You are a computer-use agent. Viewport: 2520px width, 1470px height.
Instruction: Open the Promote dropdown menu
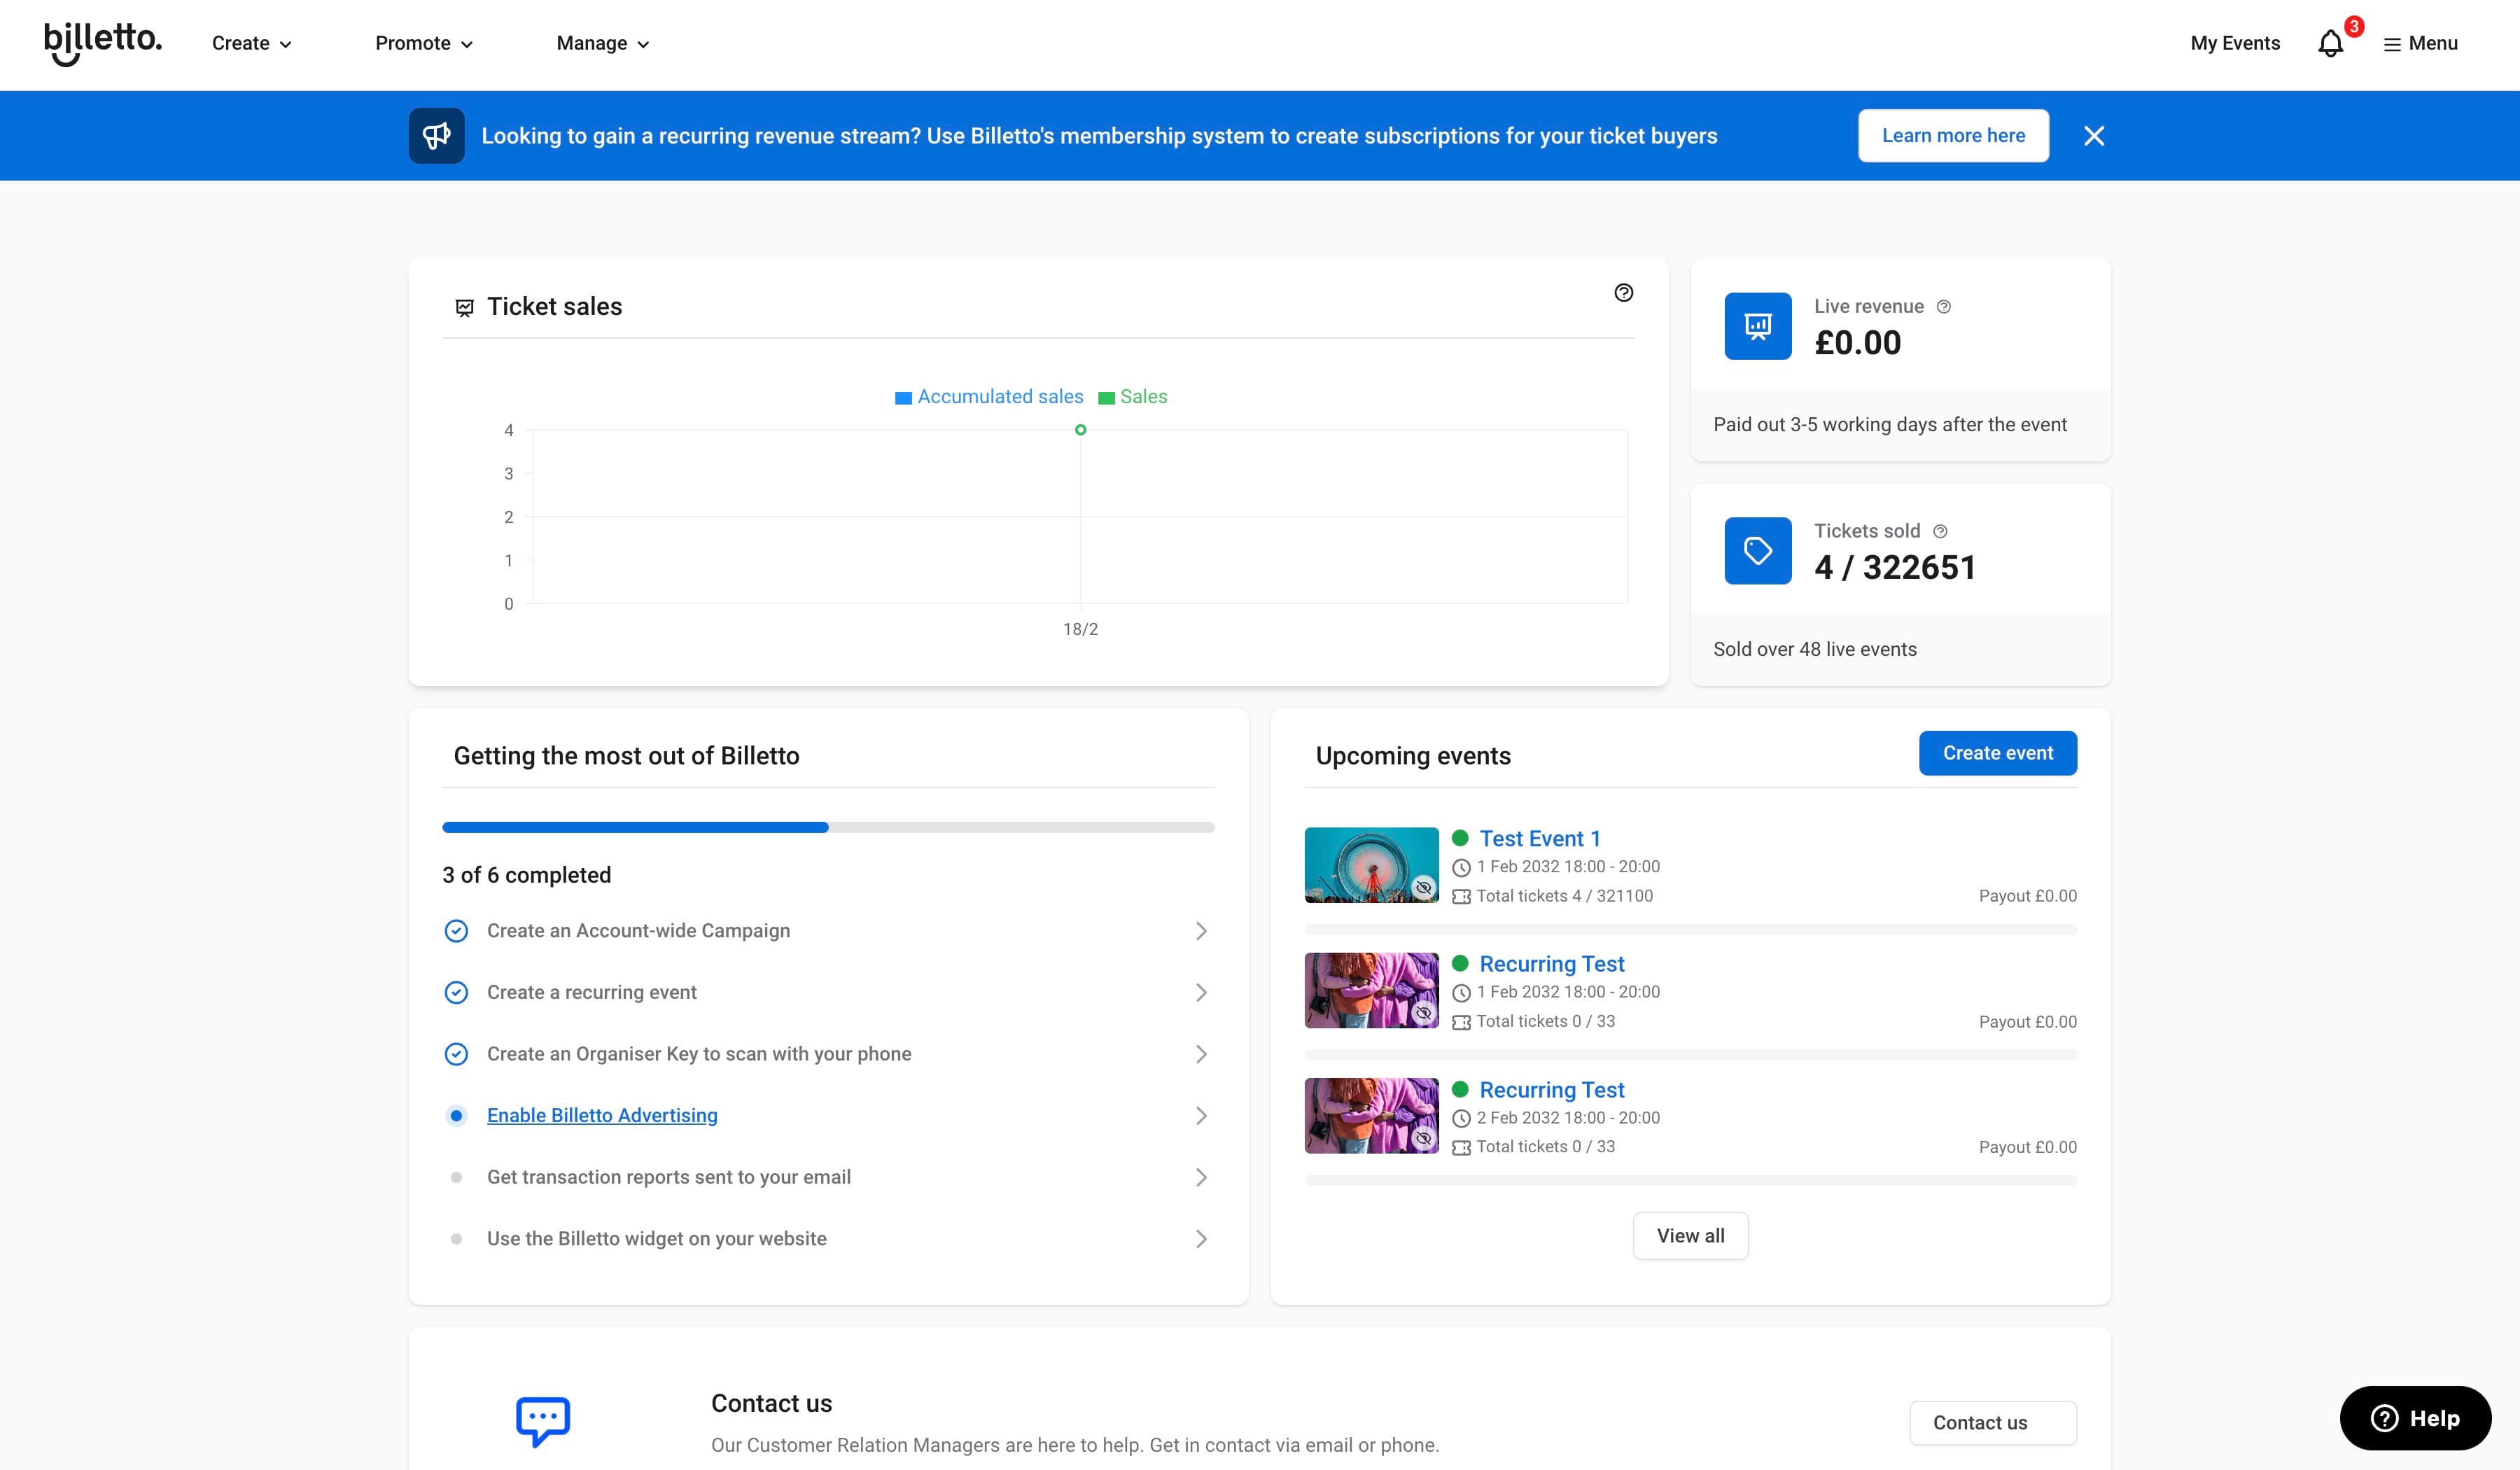(424, 43)
